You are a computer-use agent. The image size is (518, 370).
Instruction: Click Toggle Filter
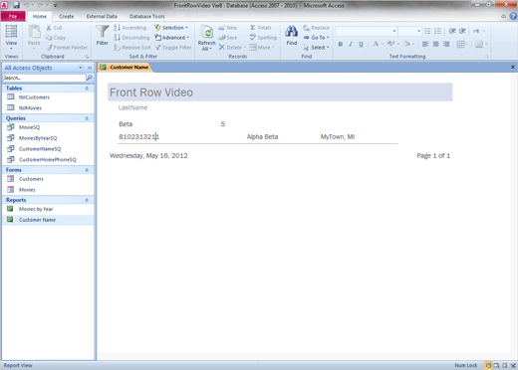pos(173,48)
